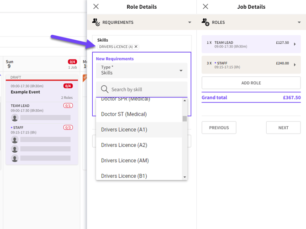The image size is (306, 229).
Task: Focus the Search by skill field
Action: coord(142,89)
